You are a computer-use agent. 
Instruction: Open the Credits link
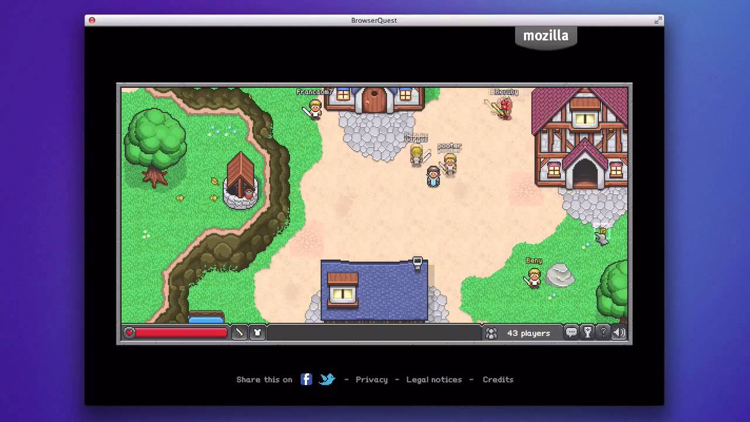[498, 379]
